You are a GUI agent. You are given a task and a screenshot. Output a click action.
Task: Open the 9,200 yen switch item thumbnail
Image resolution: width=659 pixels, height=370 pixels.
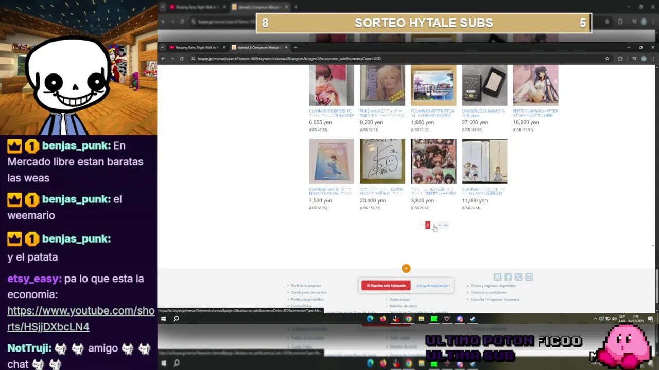383,85
